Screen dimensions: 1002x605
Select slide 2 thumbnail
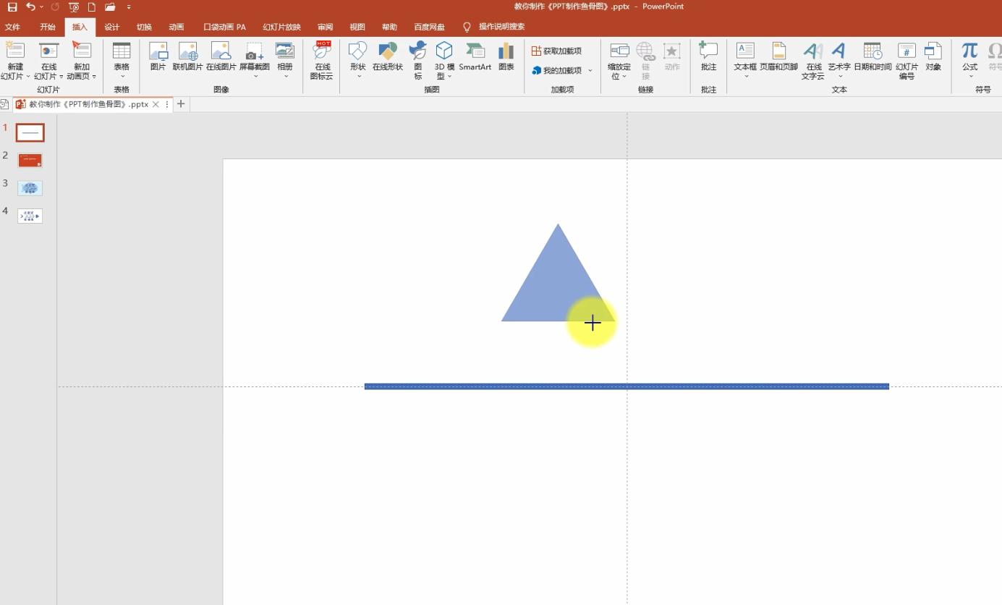(30, 160)
